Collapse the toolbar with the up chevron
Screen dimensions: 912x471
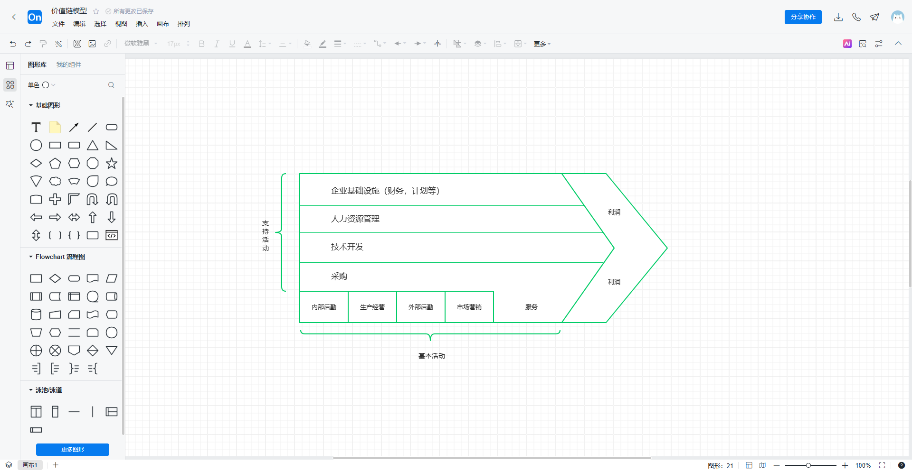point(898,44)
